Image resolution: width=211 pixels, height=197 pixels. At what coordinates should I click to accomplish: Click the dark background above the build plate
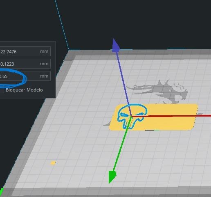136,21
